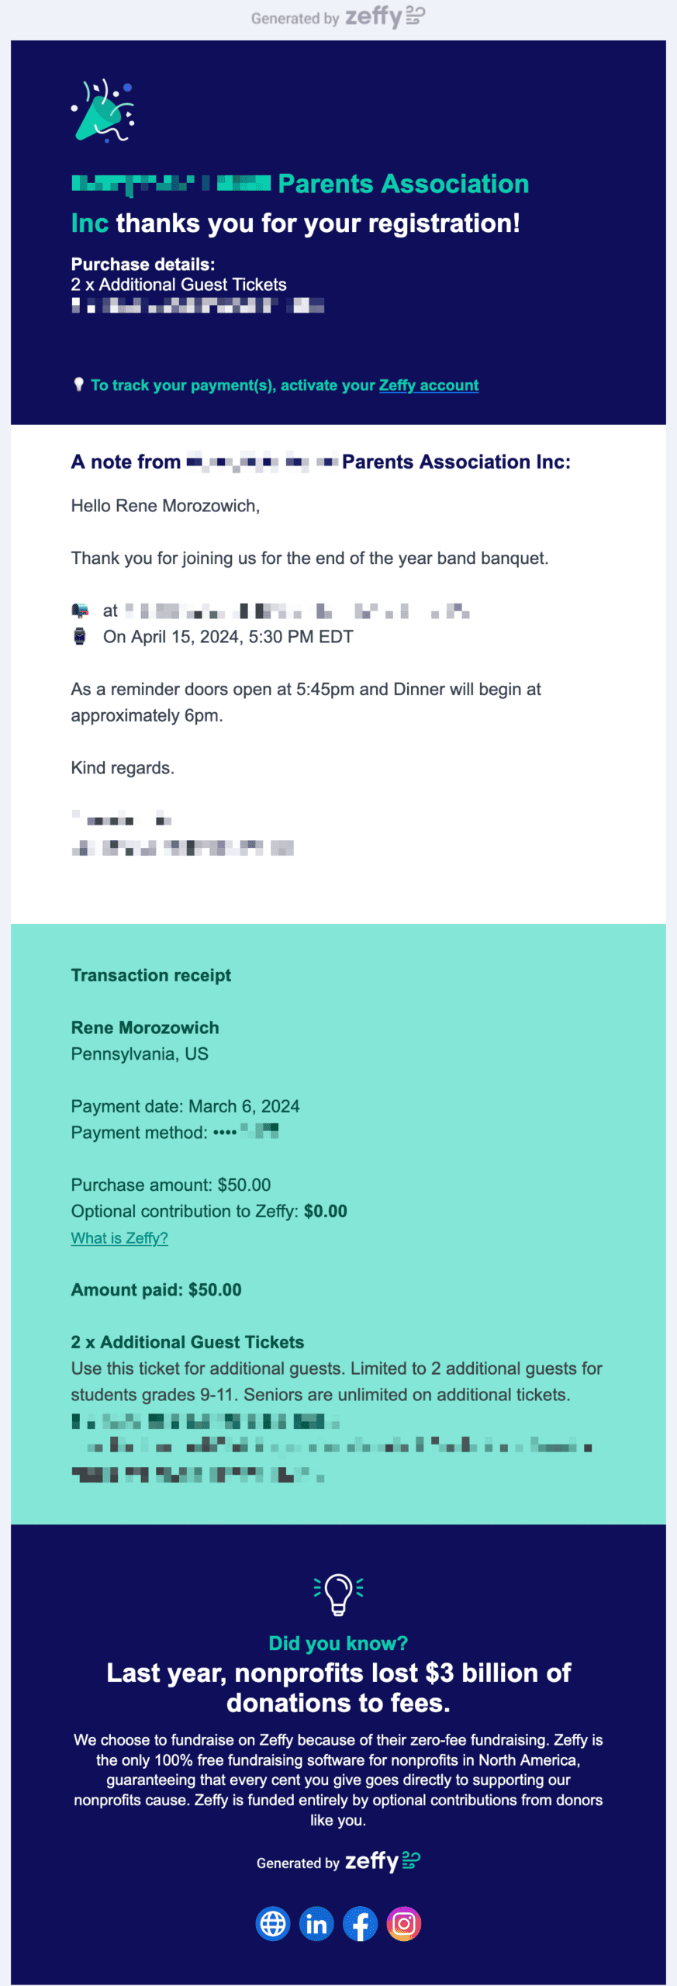Image resolution: width=677 pixels, height=1986 pixels.
Task: Open the Instagram icon in the footer
Action: click(x=404, y=1923)
